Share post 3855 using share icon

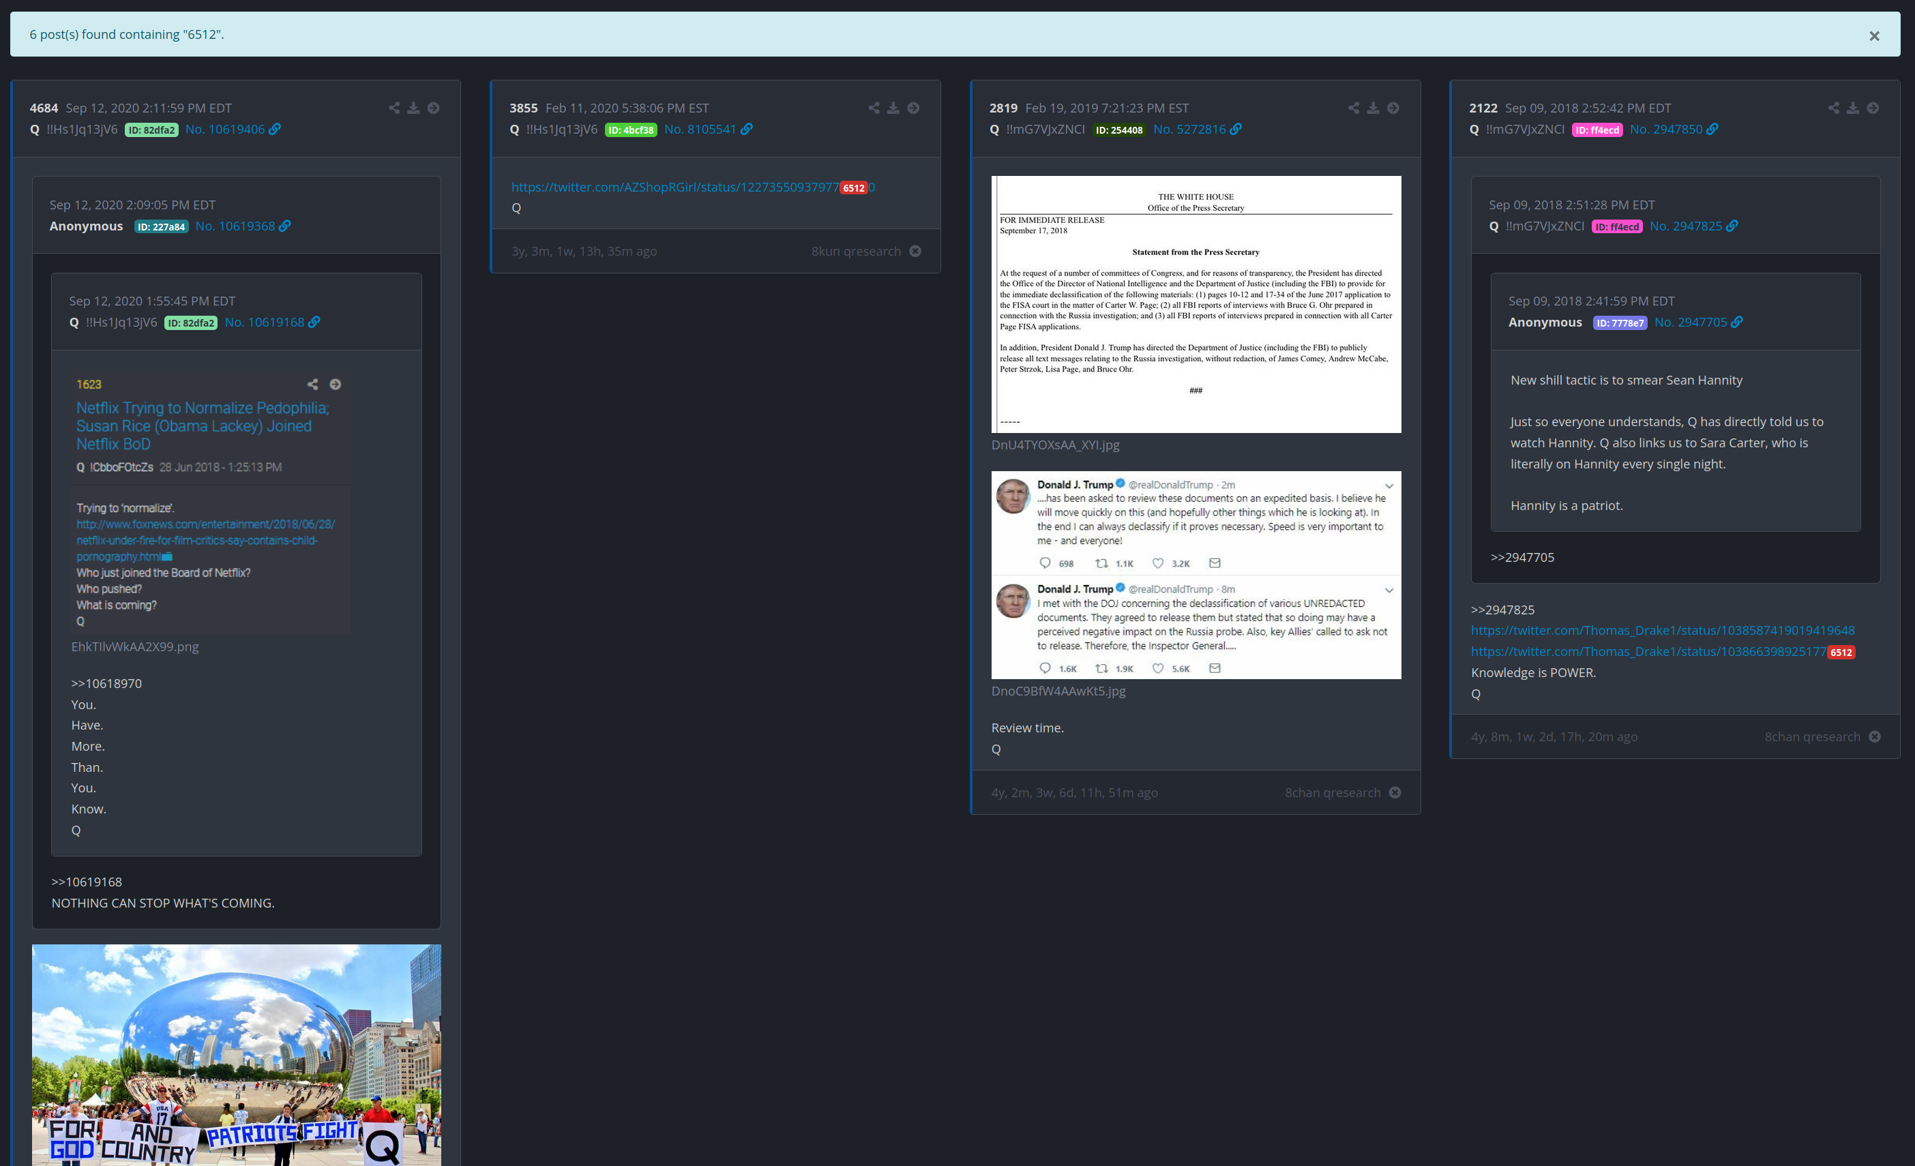pos(874,108)
